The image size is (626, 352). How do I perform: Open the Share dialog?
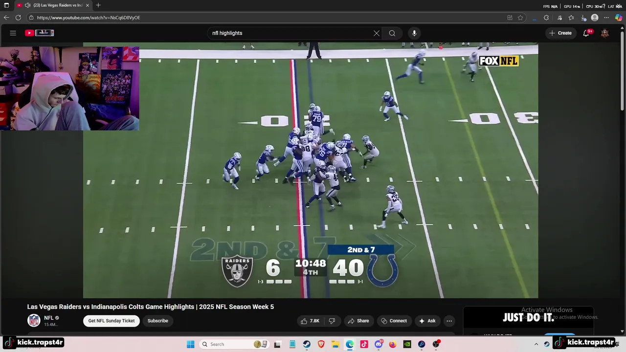point(358,321)
